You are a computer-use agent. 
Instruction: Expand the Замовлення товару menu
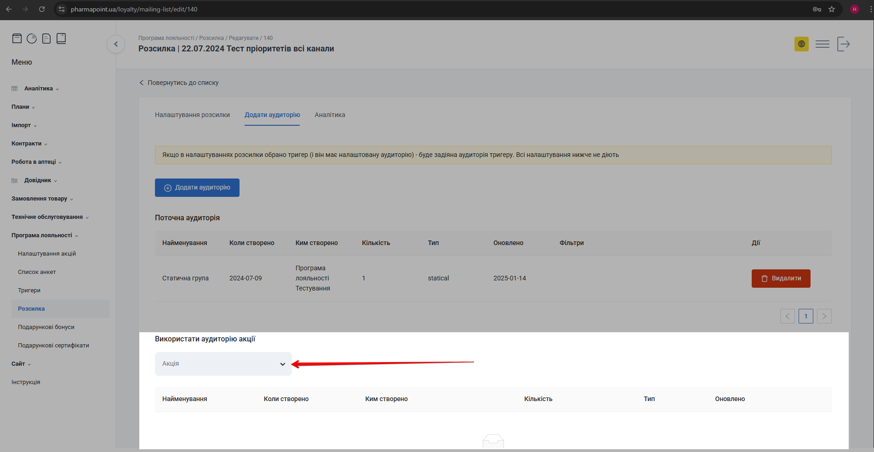[42, 199]
